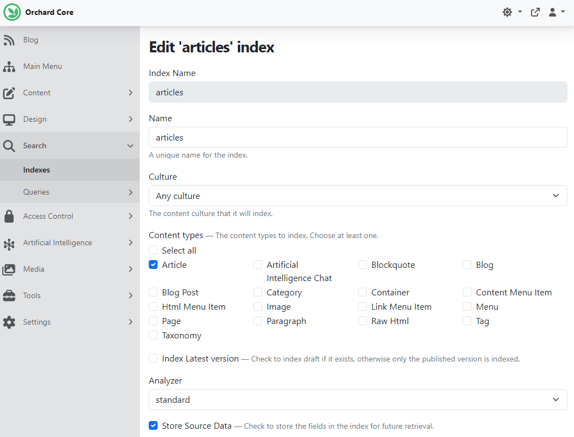Expand the Tools menu chevron
This screenshot has height=437, width=574.
point(131,295)
